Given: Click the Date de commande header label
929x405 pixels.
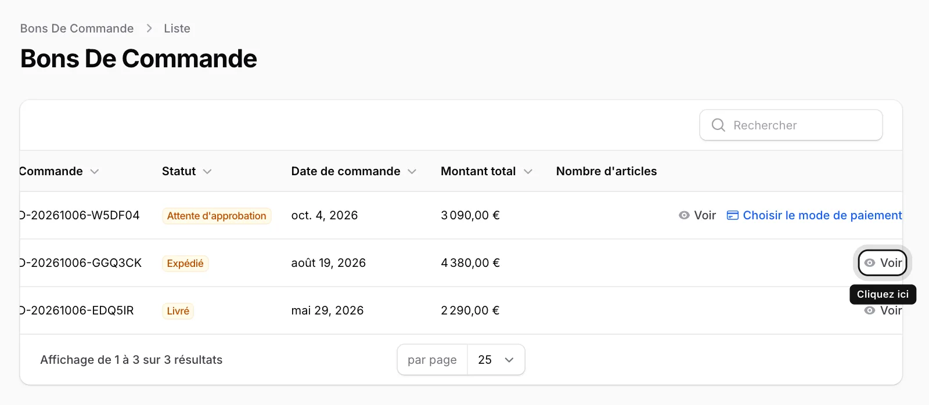Looking at the screenshot, I should 346,171.
